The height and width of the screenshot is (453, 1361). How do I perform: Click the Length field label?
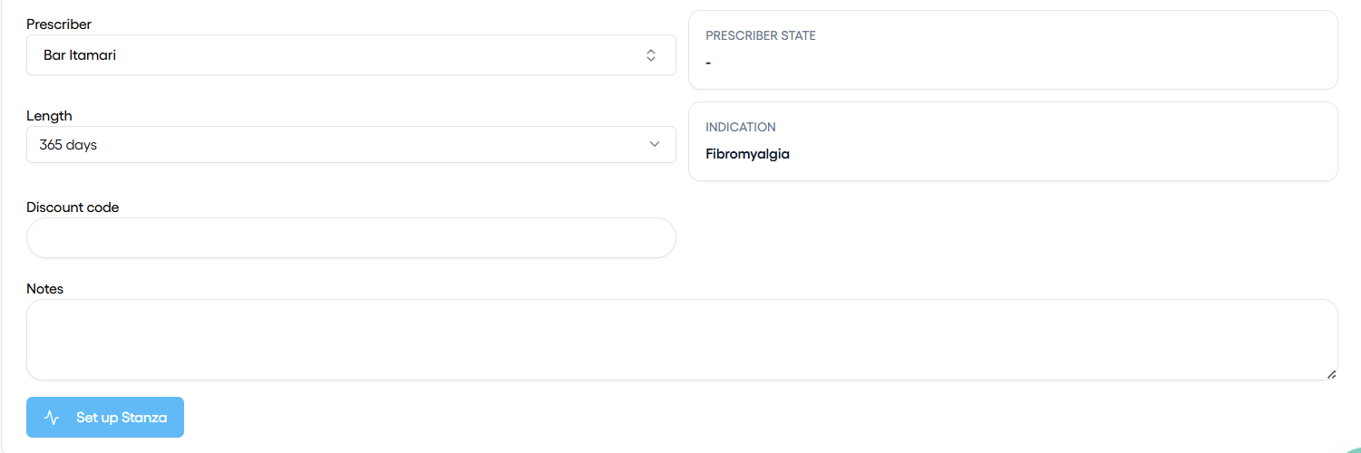click(49, 116)
